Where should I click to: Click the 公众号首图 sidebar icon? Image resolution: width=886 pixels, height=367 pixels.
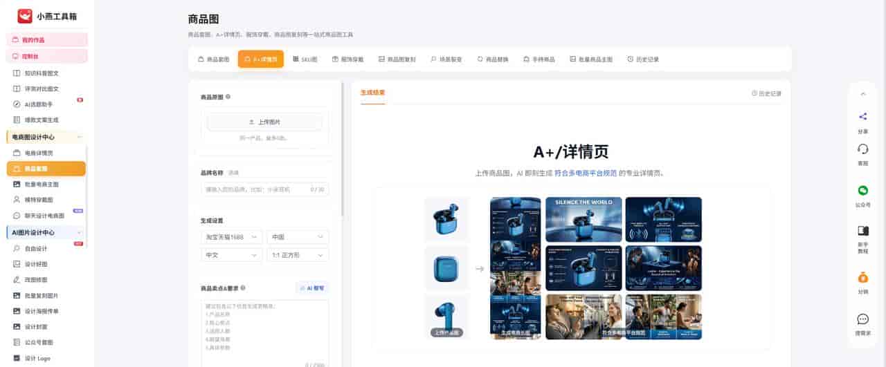[x=17, y=342]
